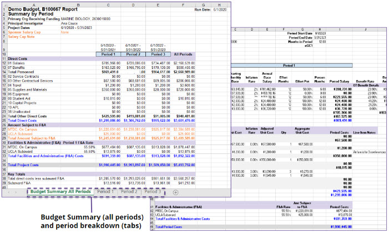Click the 'Period End Date' label
389x234 pixels.
click(300, 38)
